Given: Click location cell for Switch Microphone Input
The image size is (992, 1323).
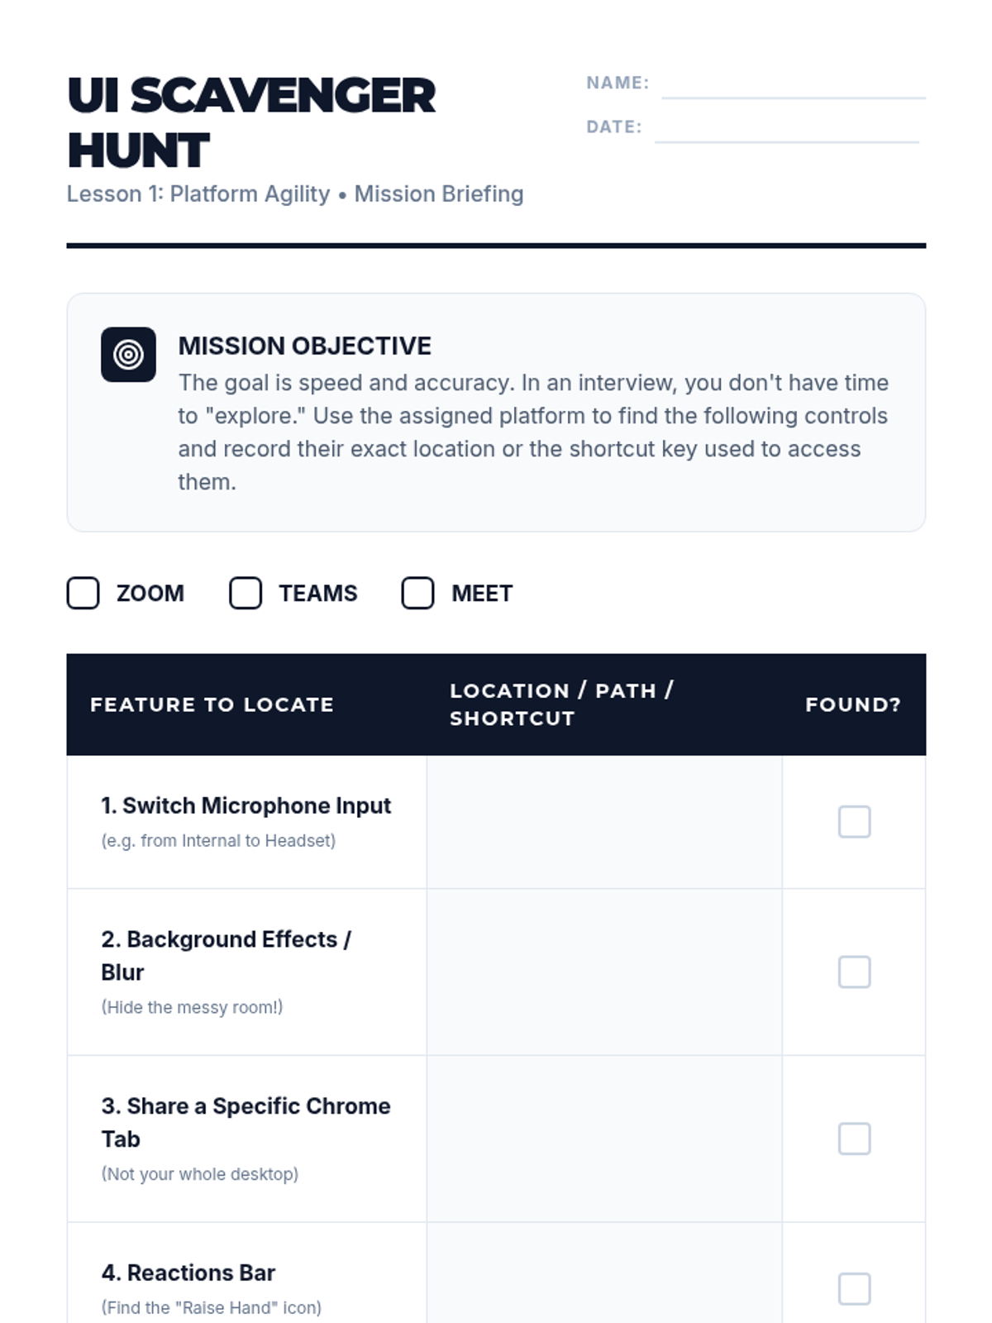Looking at the screenshot, I should [604, 822].
